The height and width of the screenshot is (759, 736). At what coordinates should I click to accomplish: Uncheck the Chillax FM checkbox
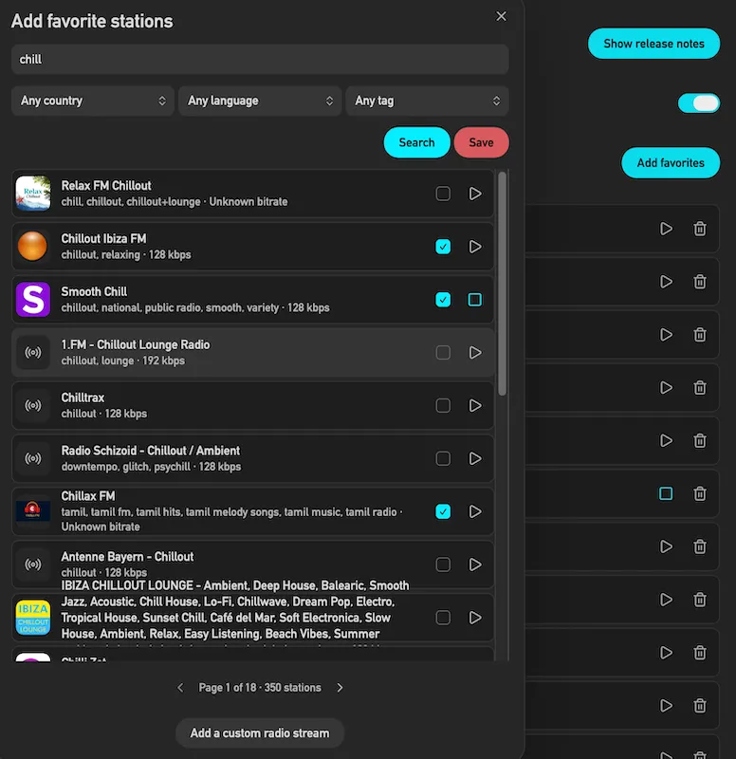click(x=443, y=511)
